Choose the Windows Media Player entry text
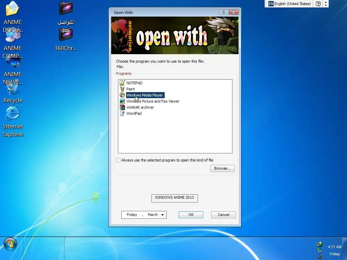This screenshot has height=260, width=347. pos(144,95)
